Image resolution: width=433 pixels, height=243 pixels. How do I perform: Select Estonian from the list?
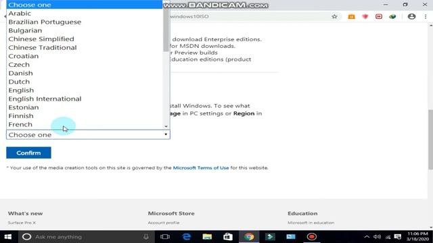point(84,107)
